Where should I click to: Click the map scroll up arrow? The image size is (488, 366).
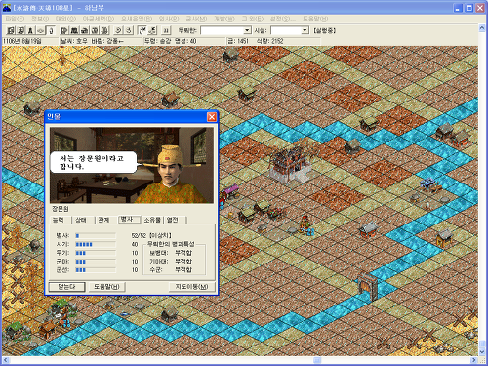point(482,28)
